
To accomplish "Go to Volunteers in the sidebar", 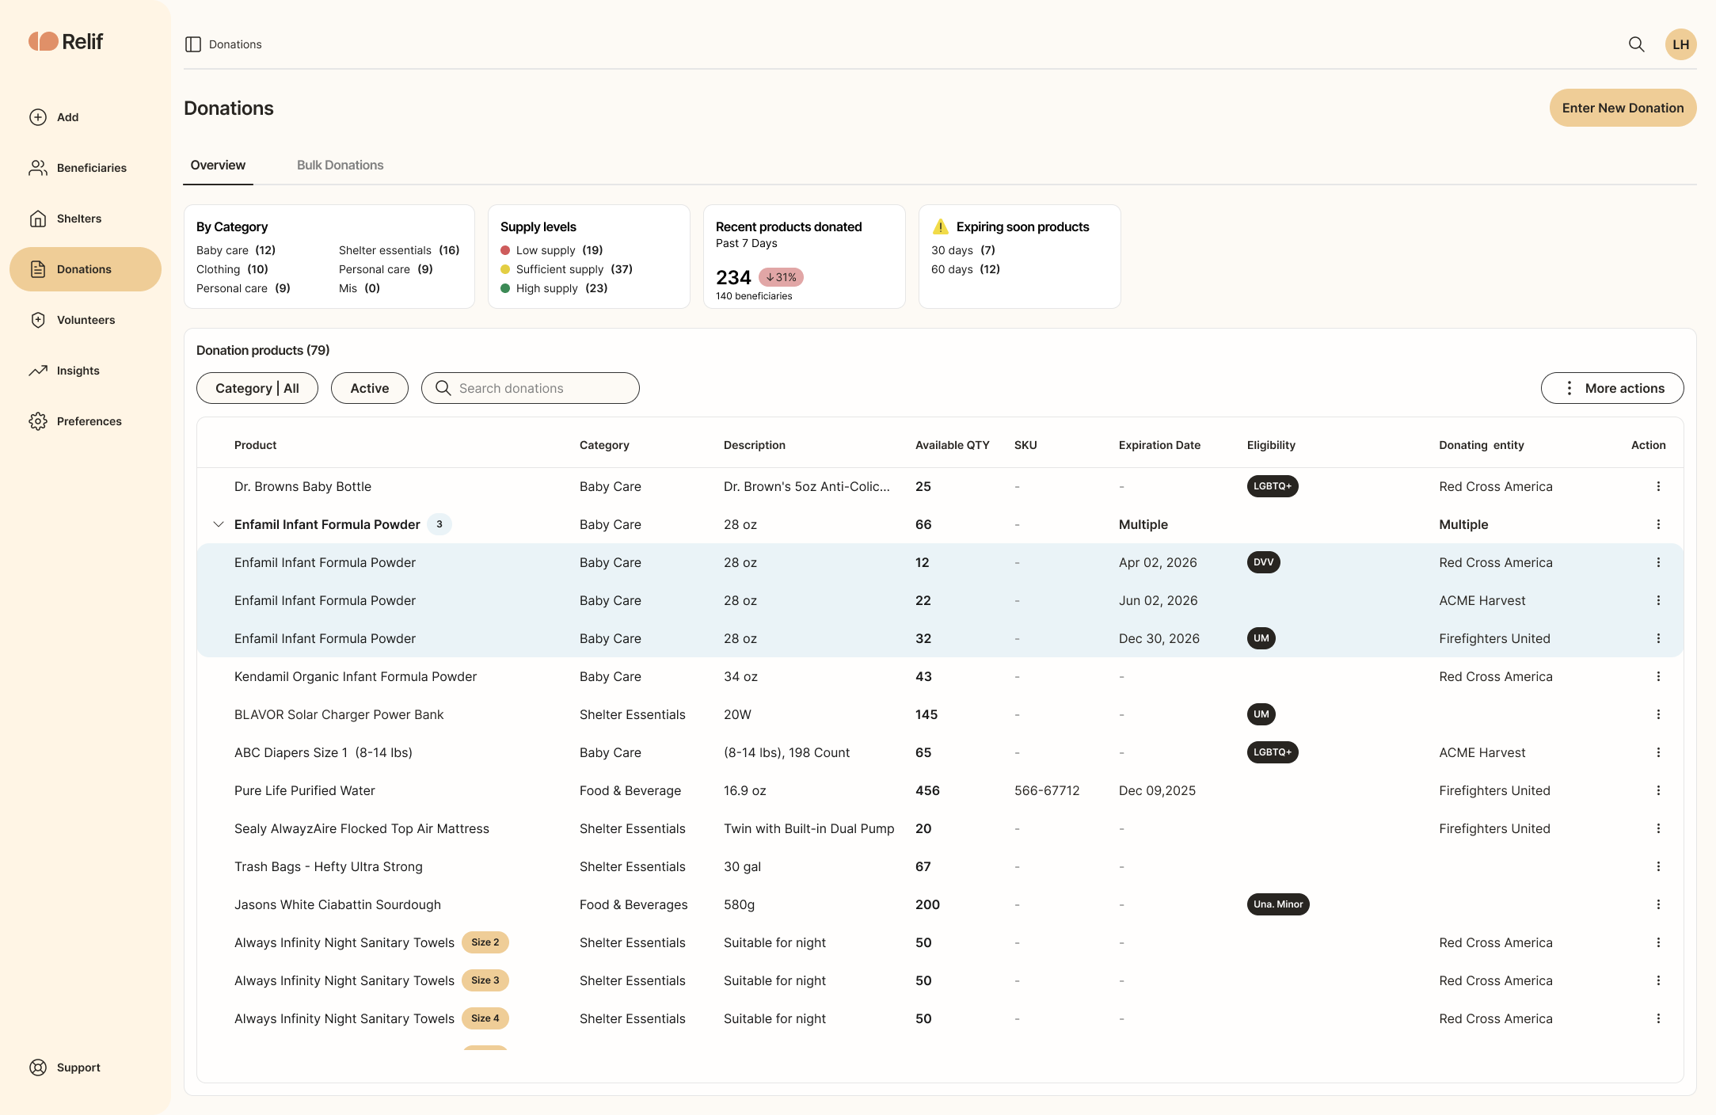I will 86,320.
